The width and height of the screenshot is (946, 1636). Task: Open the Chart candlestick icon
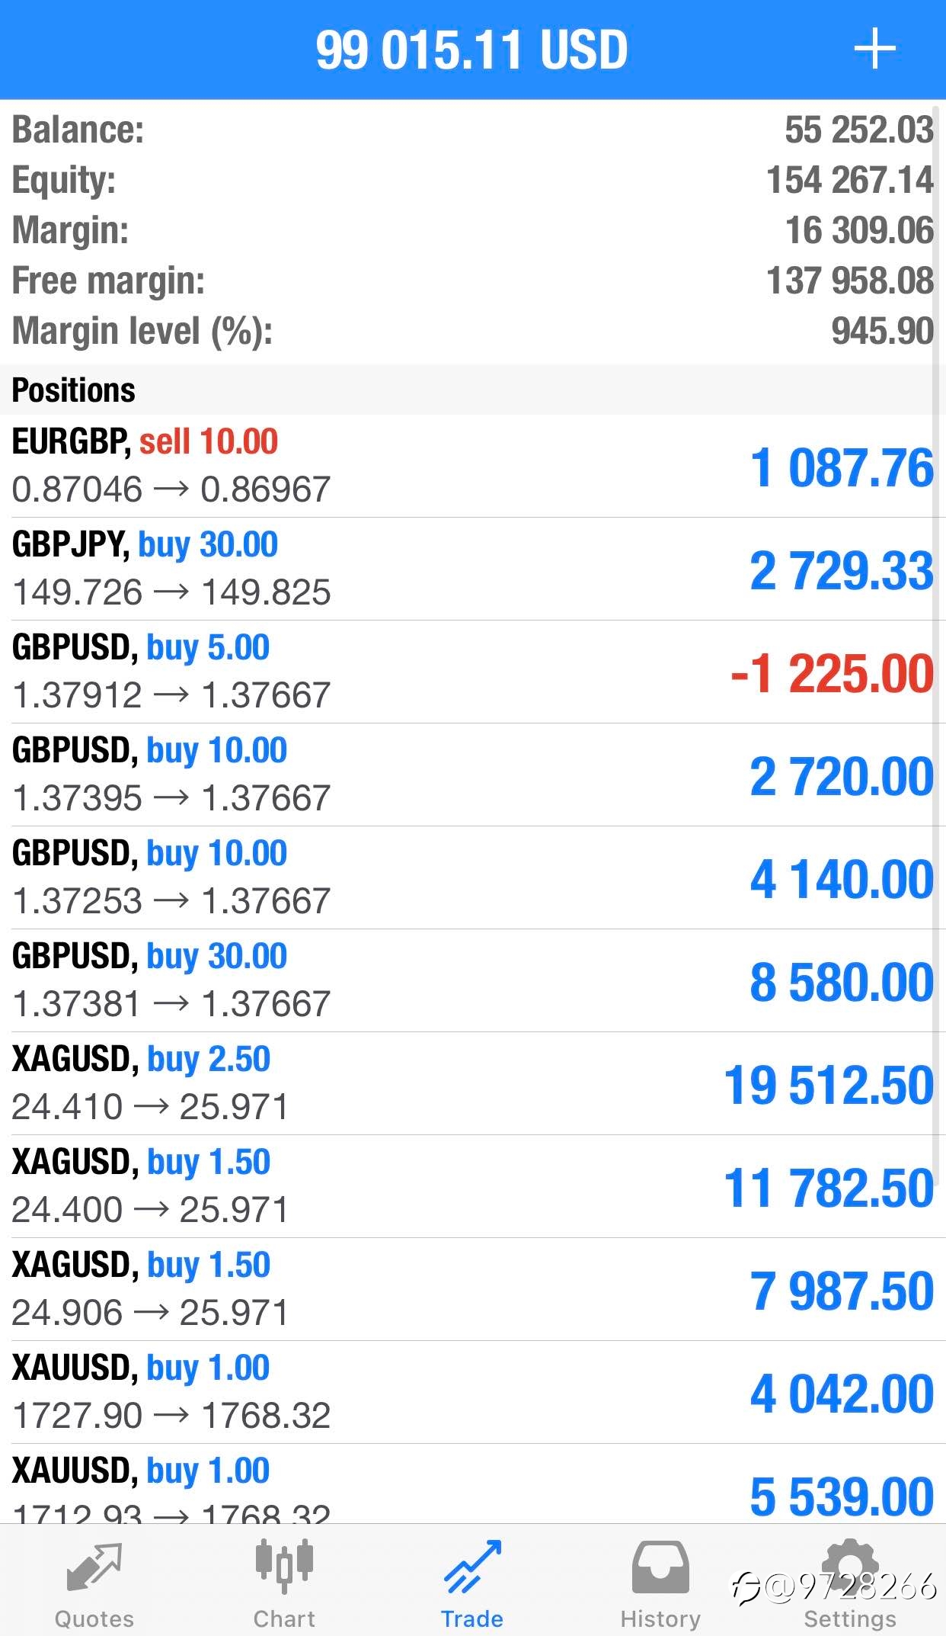click(x=283, y=1566)
